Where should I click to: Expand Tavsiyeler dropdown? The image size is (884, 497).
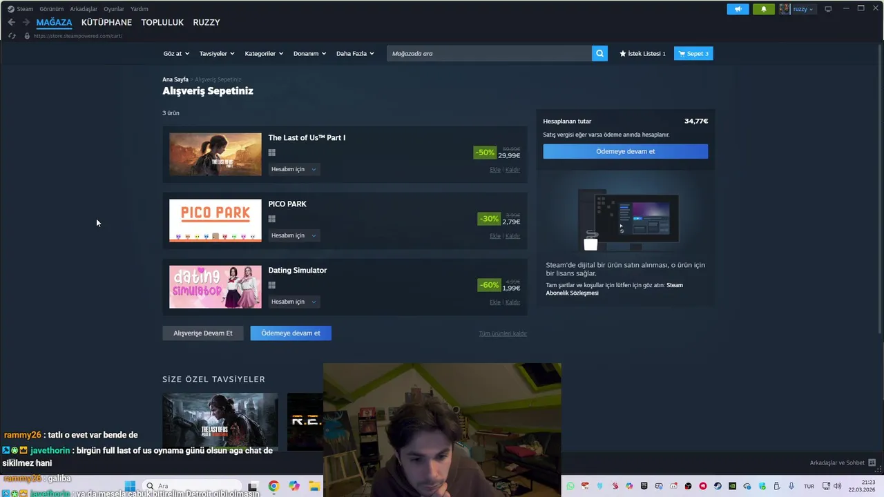pos(217,53)
